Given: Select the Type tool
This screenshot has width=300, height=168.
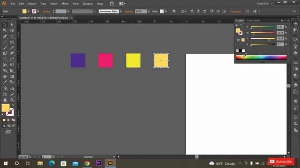Looking at the screenshot, I should (12, 36).
